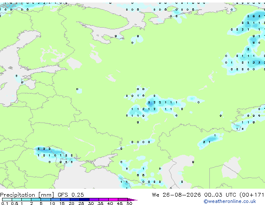Click the legend value label '25'
Screen dimensions: 265x205
point(81,203)
